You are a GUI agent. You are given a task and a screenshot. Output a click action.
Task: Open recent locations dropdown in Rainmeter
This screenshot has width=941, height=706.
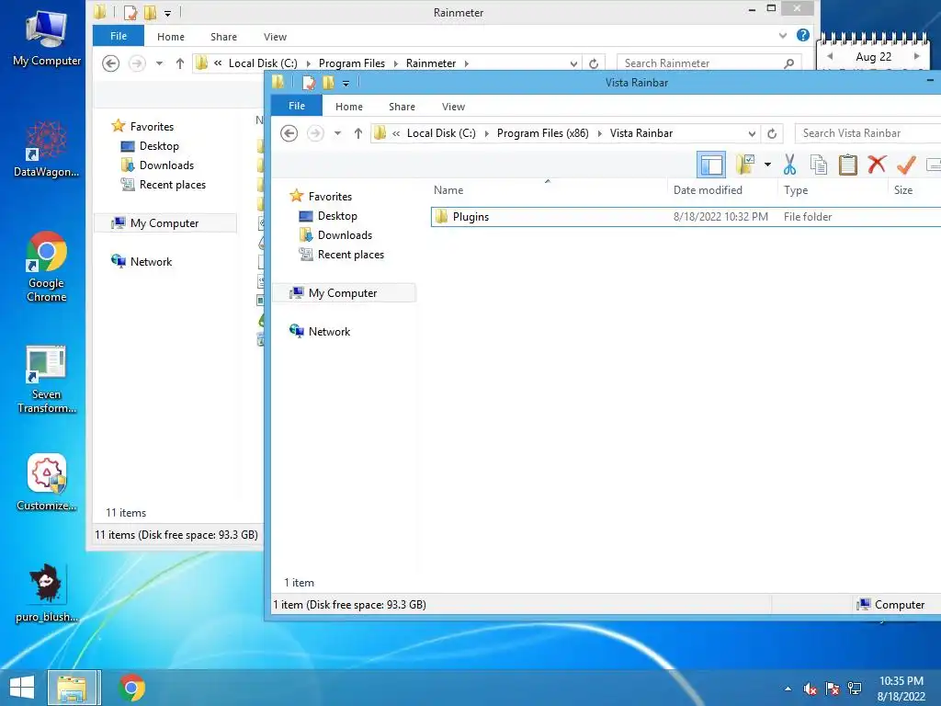[x=159, y=63]
